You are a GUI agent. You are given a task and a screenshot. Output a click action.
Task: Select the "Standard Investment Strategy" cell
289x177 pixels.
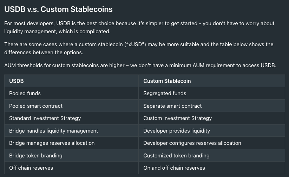click(x=45, y=118)
